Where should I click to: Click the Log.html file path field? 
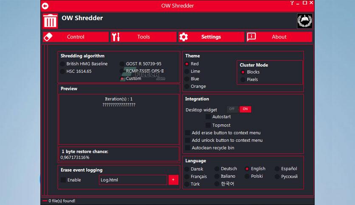133,180
